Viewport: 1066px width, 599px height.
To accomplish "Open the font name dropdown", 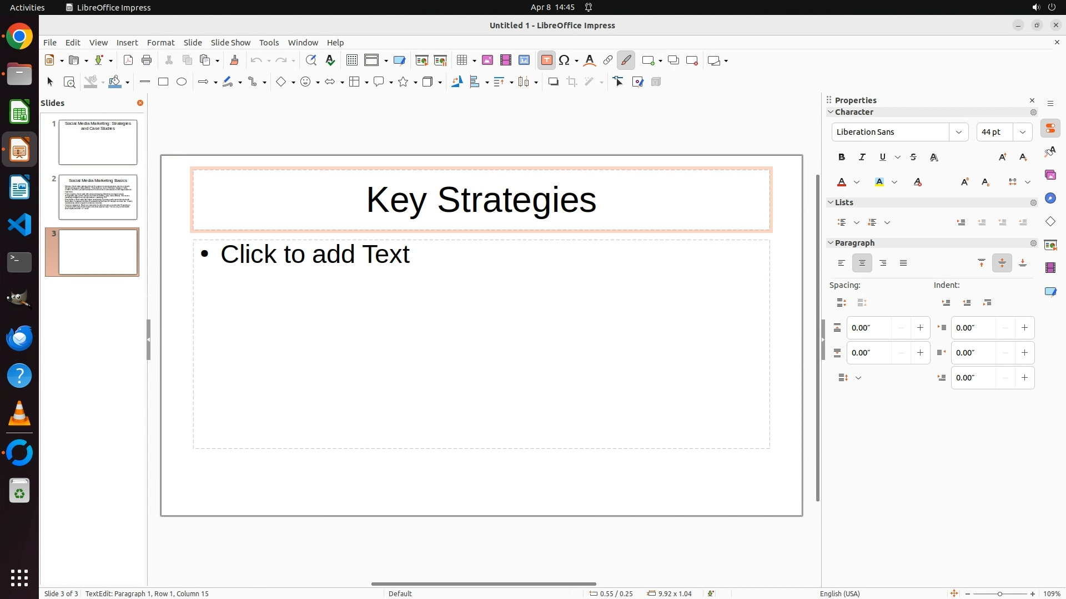I will pos(959,132).
